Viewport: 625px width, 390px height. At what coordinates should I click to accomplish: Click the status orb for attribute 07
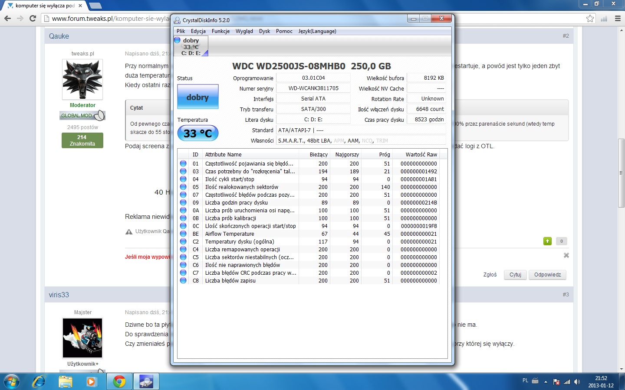[183, 195]
